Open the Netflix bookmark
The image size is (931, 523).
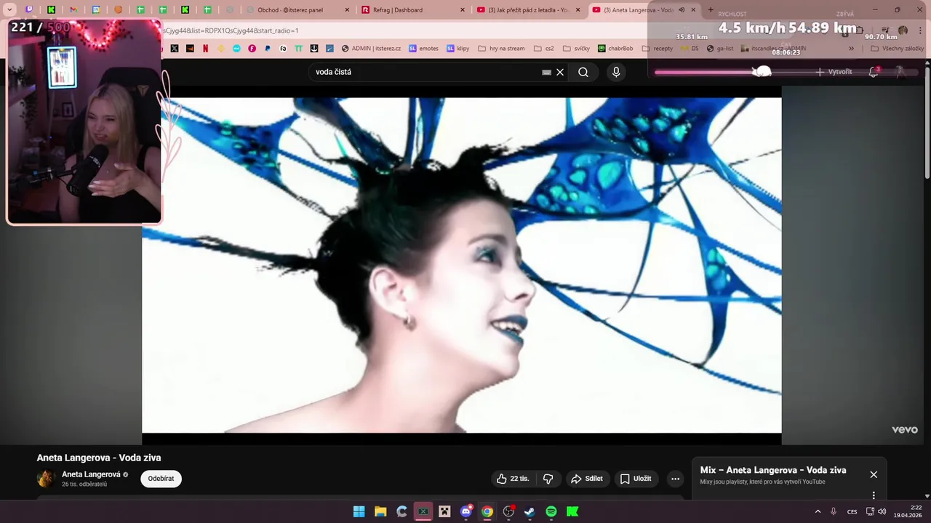(206, 49)
